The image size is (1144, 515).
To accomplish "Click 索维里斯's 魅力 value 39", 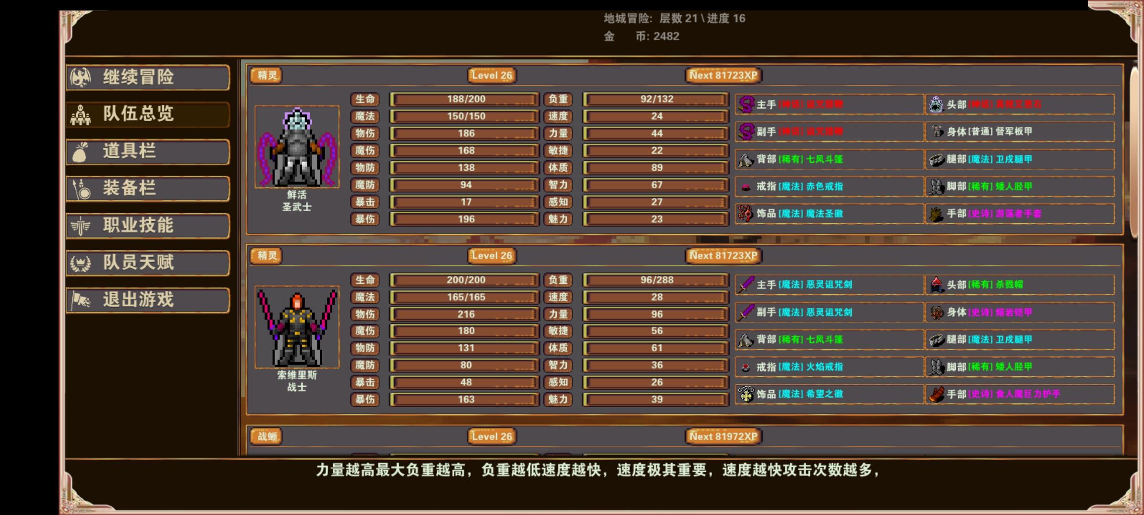I will pos(657,400).
